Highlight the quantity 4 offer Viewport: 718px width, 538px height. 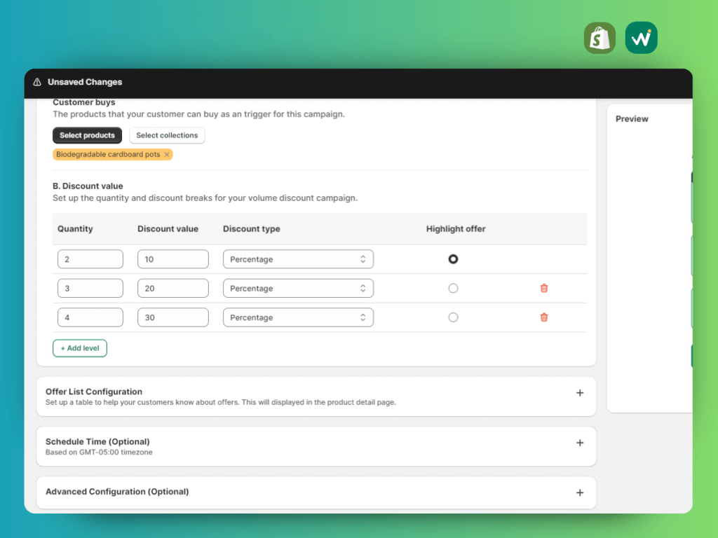coord(453,317)
